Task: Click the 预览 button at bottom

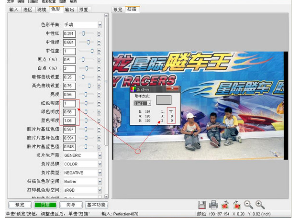Action: pos(20,205)
